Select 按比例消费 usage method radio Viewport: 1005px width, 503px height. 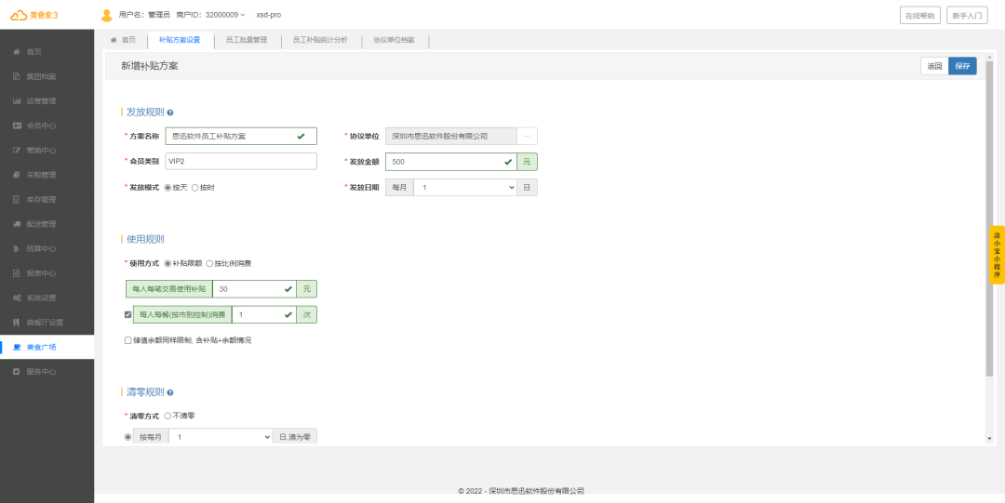(209, 263)
